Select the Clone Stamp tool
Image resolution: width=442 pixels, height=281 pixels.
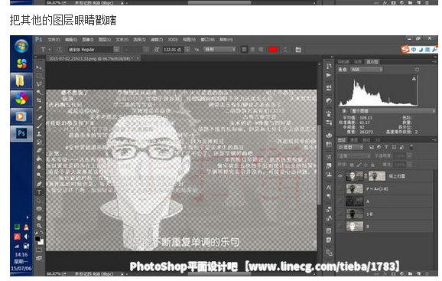(x=39, y=133)
